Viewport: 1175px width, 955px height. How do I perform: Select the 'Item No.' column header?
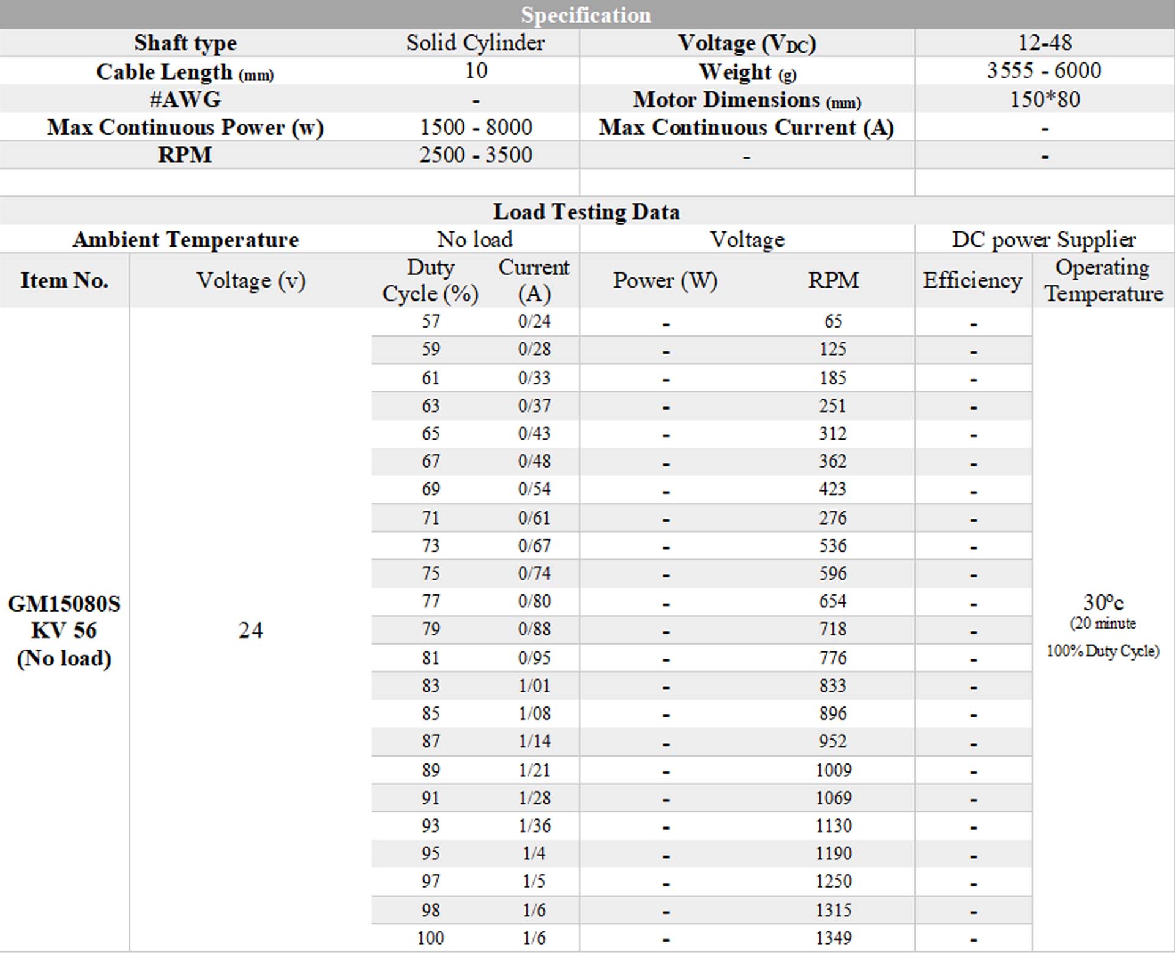[x=64, y=280]
